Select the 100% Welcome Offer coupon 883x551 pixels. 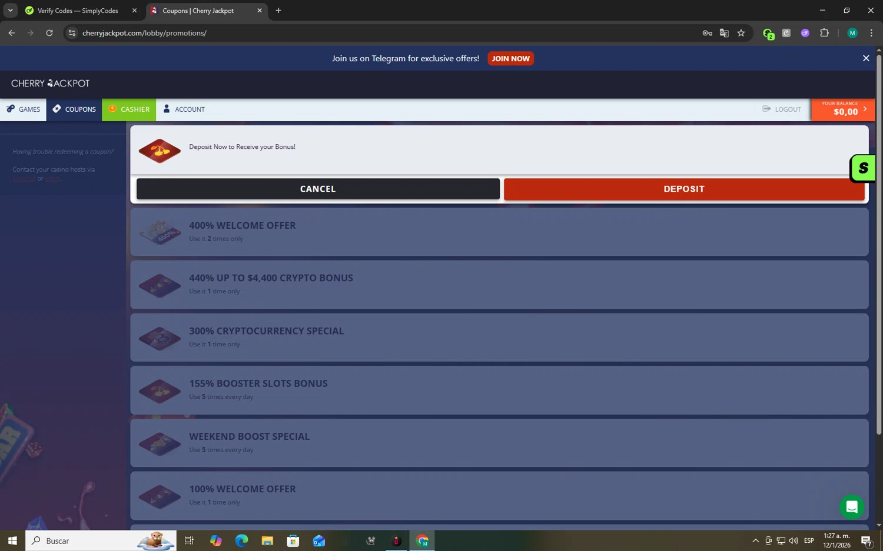coord(499,496)
